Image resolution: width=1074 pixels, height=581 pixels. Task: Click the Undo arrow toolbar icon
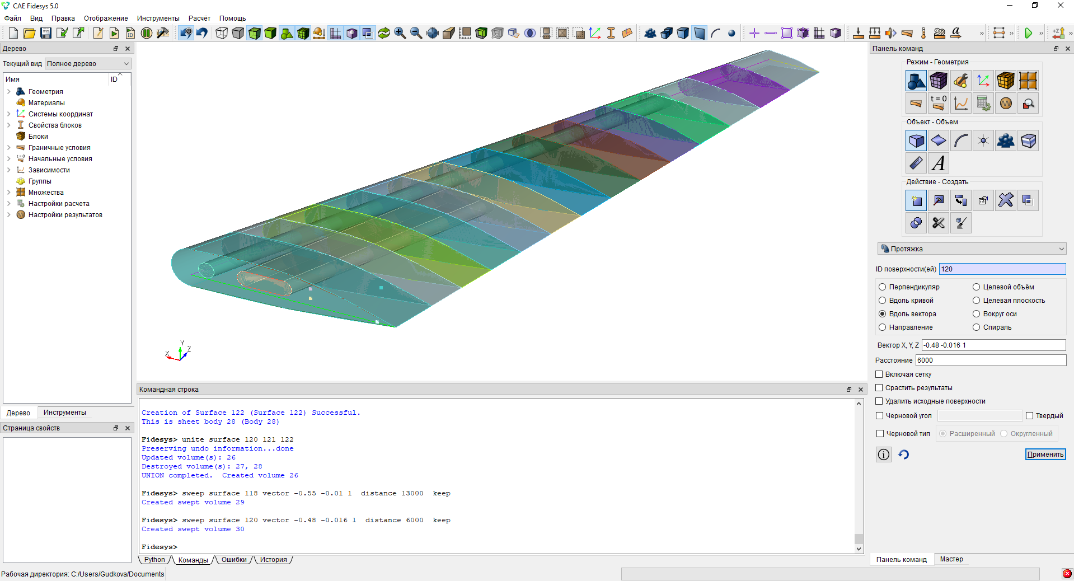click(202, 33)
